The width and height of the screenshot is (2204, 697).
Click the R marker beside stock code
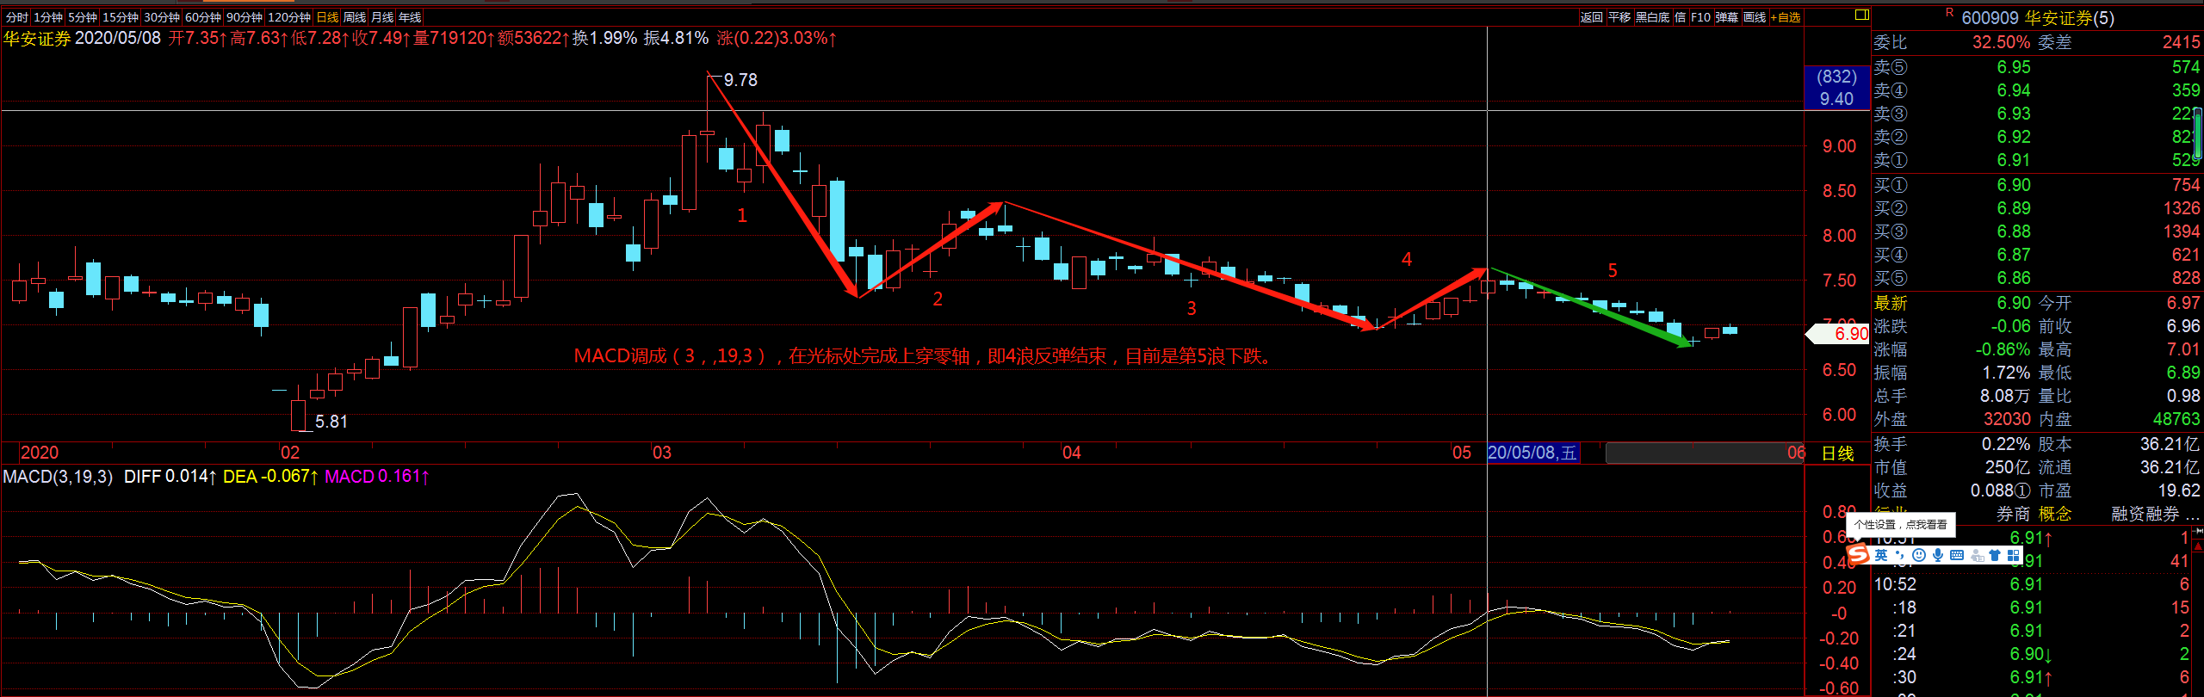point(1949,12)
